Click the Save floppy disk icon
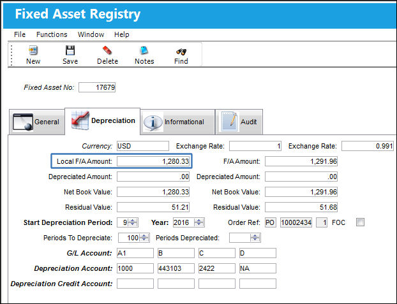 click(70, 50)
